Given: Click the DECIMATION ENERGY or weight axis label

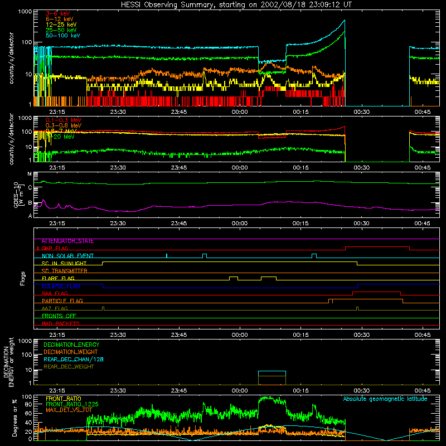Looking at the screenshot, I should pos(8,362).
